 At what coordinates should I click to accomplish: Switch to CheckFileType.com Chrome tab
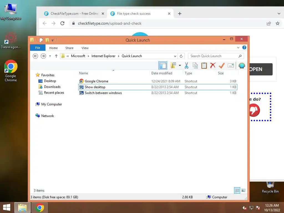[74, 14]
